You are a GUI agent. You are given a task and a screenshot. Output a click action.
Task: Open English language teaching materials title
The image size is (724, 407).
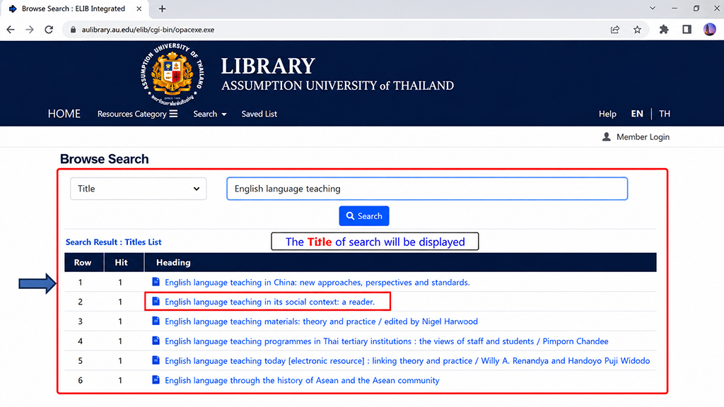[322, 322]
